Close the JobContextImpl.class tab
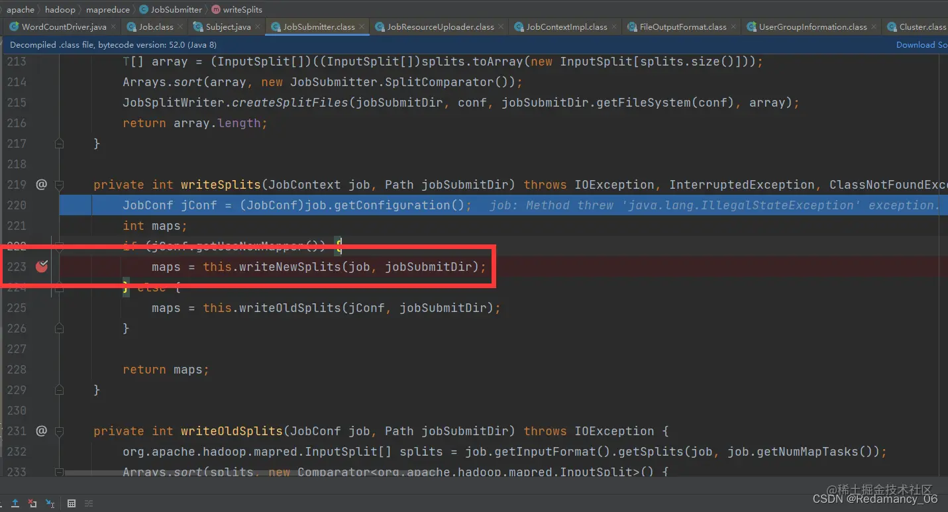The image size is (948, 512). point(615,27)
